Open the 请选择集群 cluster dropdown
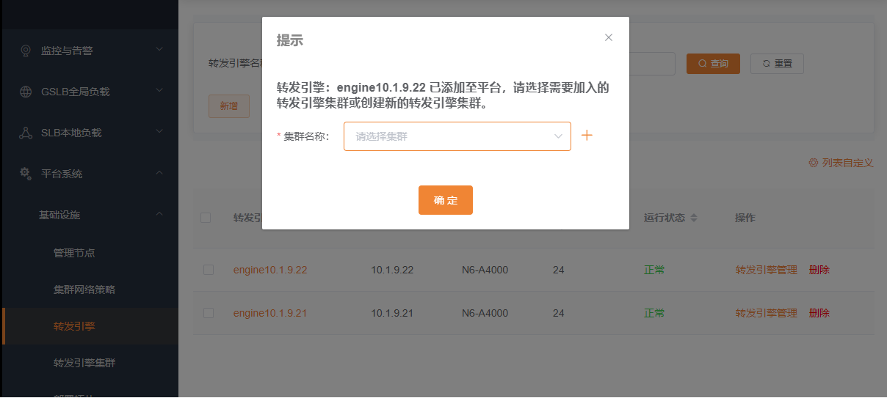The height and width of the screenshot is (398, 887). click(x=457, y=136)
